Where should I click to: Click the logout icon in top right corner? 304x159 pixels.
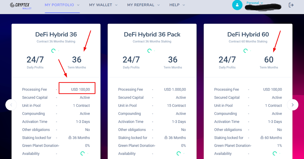click(x=291, y=5)
